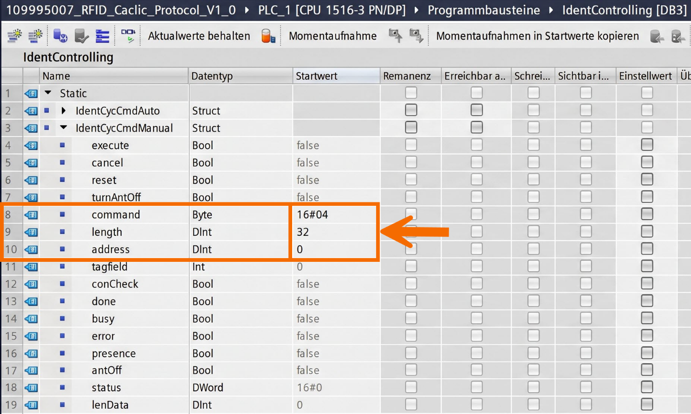The width and height of the screenshot is (691, 414).
Task: Open breadcrumb arrow after PLC_1 CPU 1516-3
Action: click(x=416, y=10)
